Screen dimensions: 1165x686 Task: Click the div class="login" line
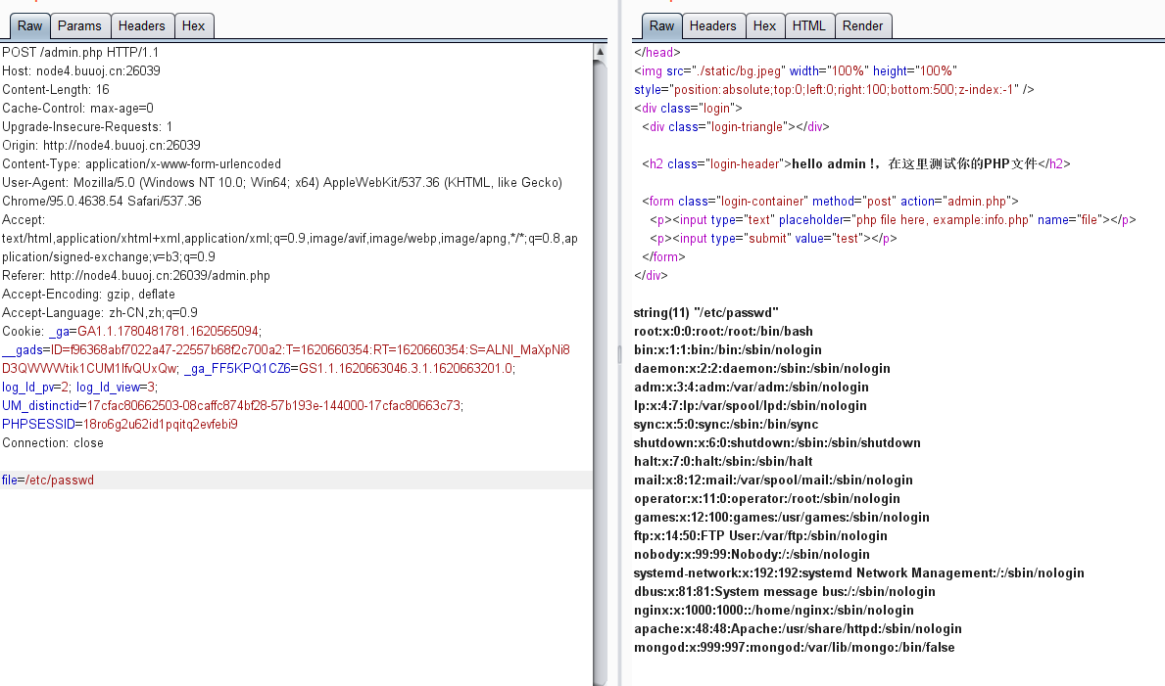(688, 109)
